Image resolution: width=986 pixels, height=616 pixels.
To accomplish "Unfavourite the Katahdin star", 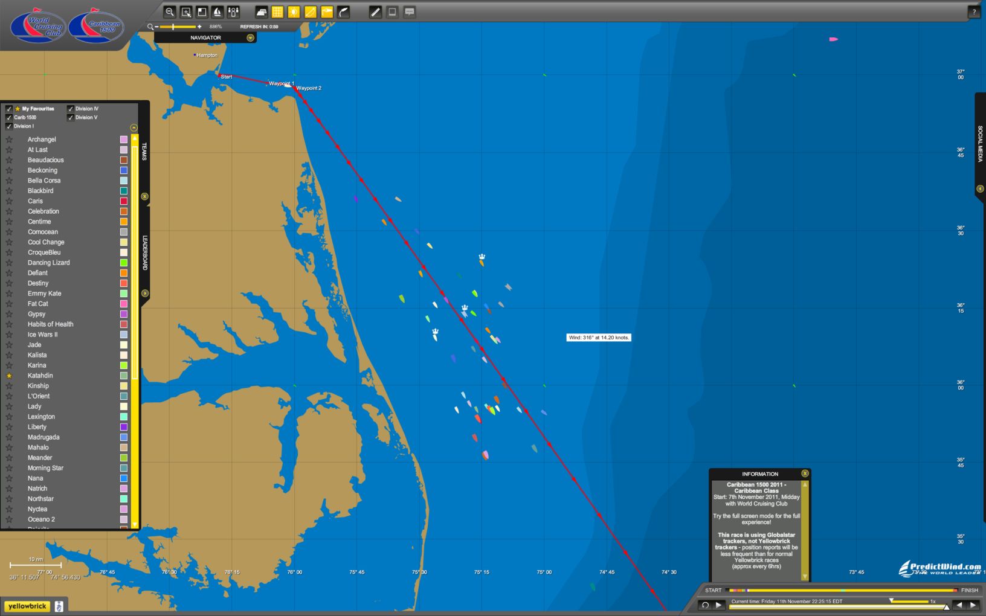I will pos(9,376).
